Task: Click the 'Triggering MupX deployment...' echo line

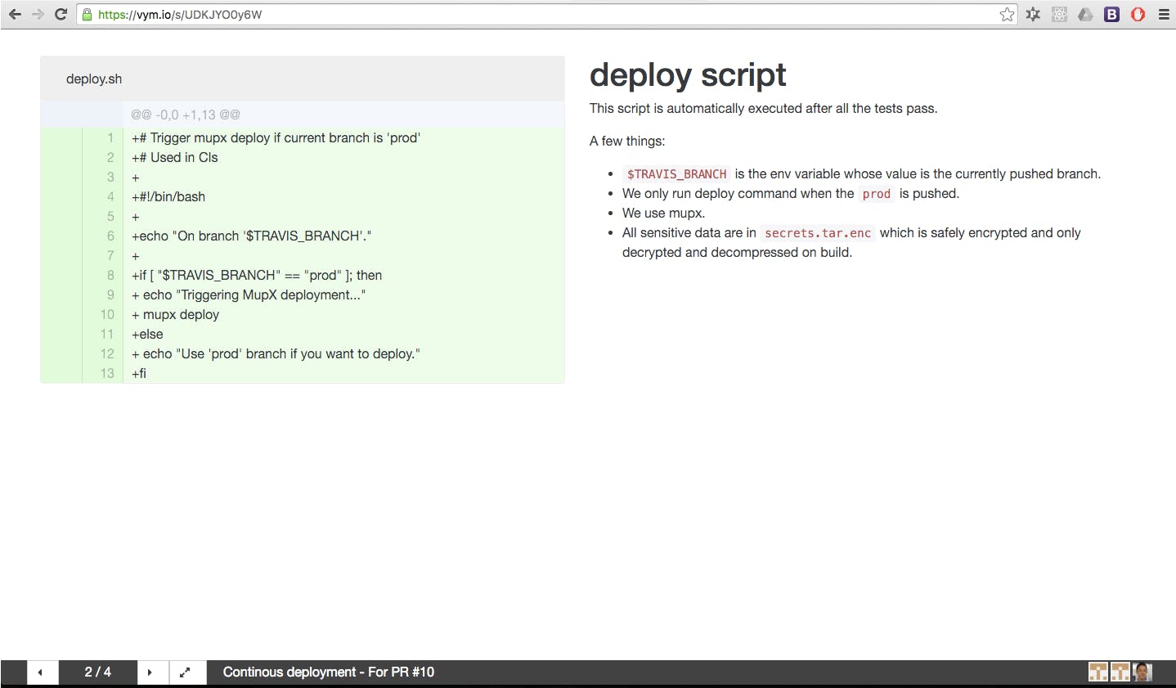Action: (249, 295)
